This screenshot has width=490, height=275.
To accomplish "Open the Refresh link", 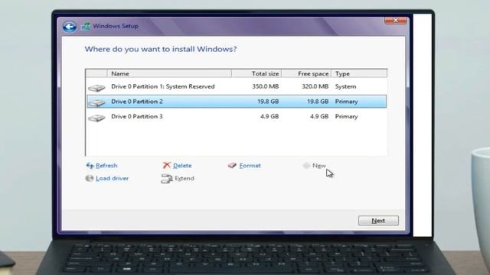I will (106, 166).
